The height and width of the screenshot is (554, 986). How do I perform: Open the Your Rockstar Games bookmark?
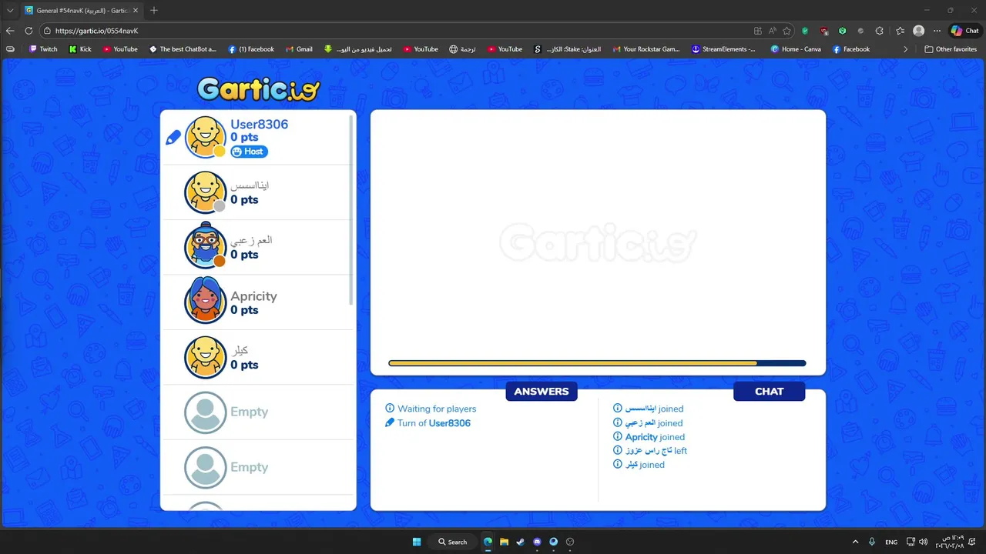pyautogui.click(x=646, y=49)
